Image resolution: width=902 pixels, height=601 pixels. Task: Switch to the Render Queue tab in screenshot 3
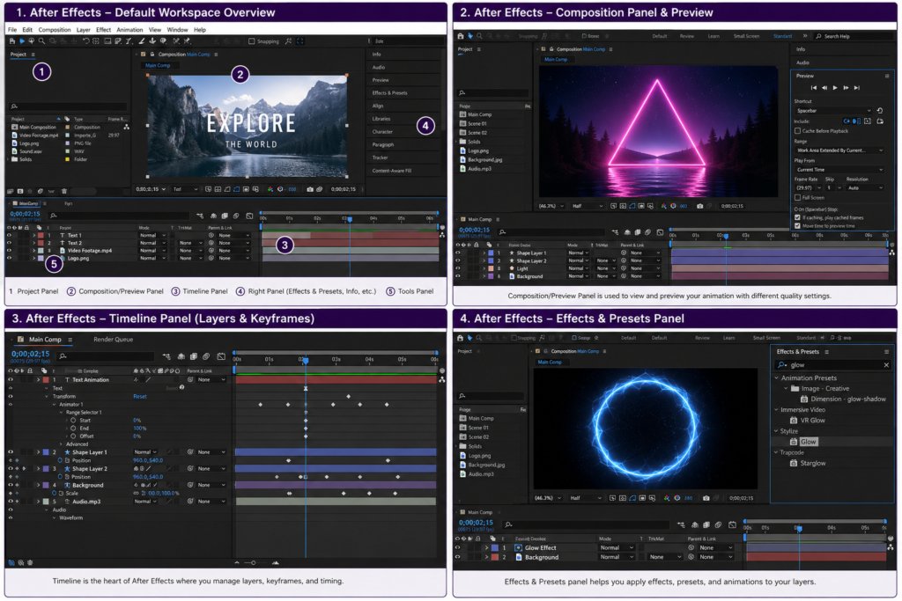coord(114,340)
